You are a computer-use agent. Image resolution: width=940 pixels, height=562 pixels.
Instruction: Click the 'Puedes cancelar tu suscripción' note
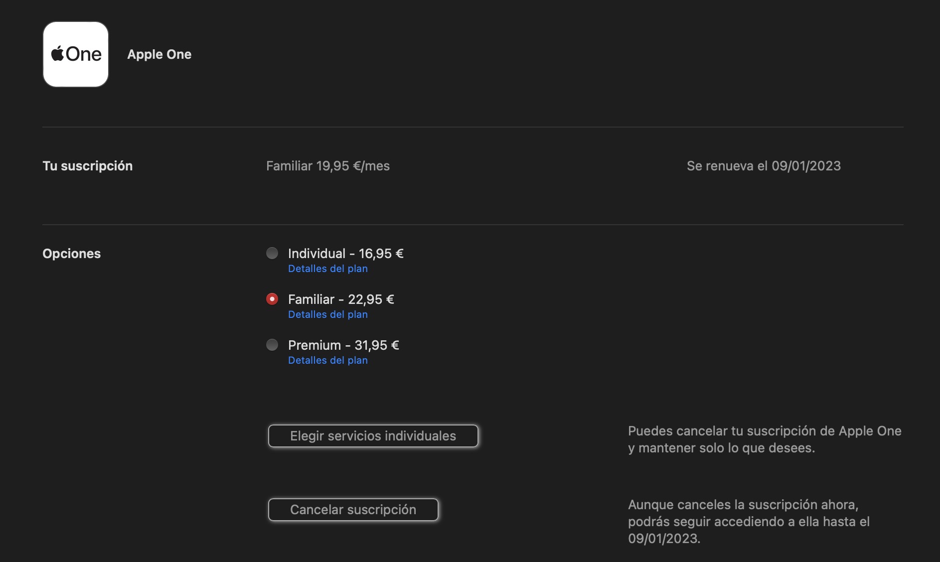(765, 439)
